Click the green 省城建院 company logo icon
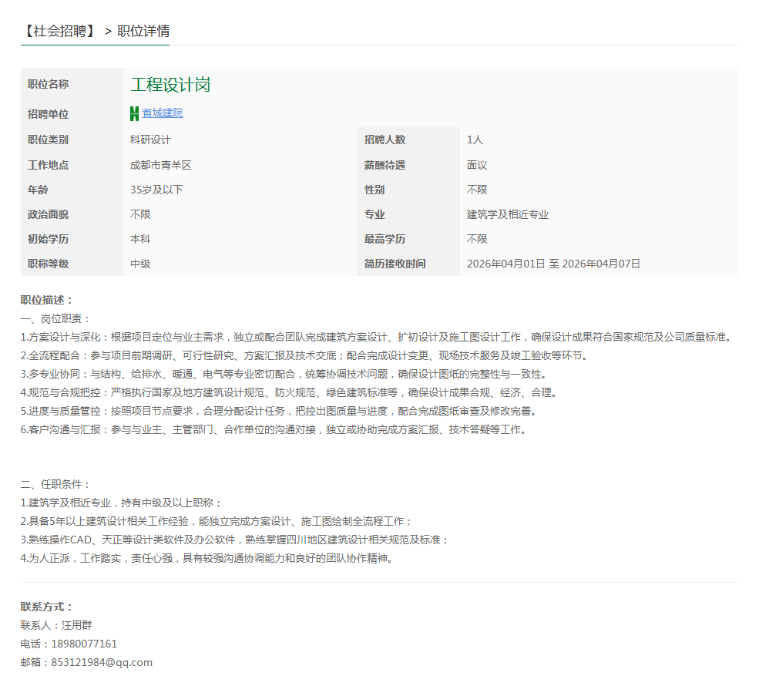 pos(133,113)
